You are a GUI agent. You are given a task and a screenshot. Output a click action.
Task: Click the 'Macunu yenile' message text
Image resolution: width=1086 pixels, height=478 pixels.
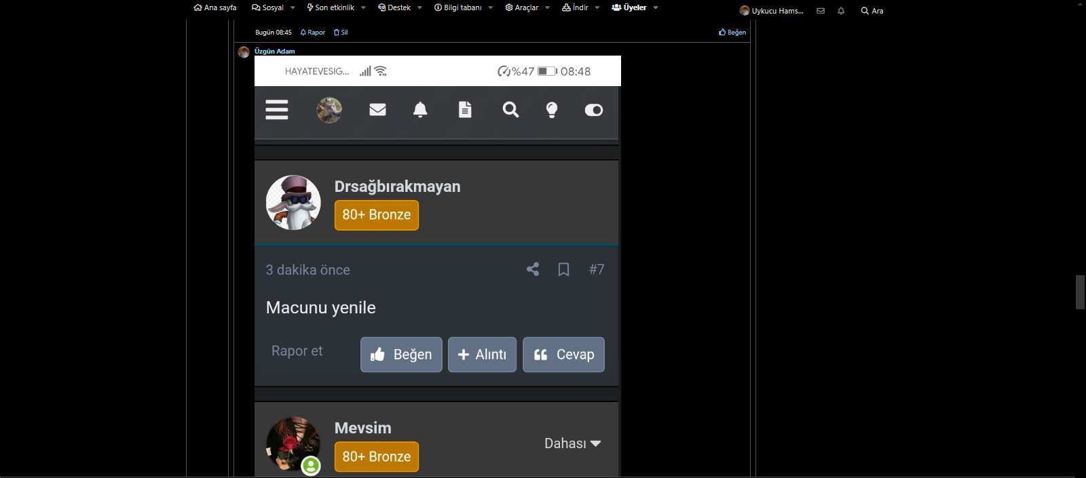pyautogui.click(x=321, y=308)
